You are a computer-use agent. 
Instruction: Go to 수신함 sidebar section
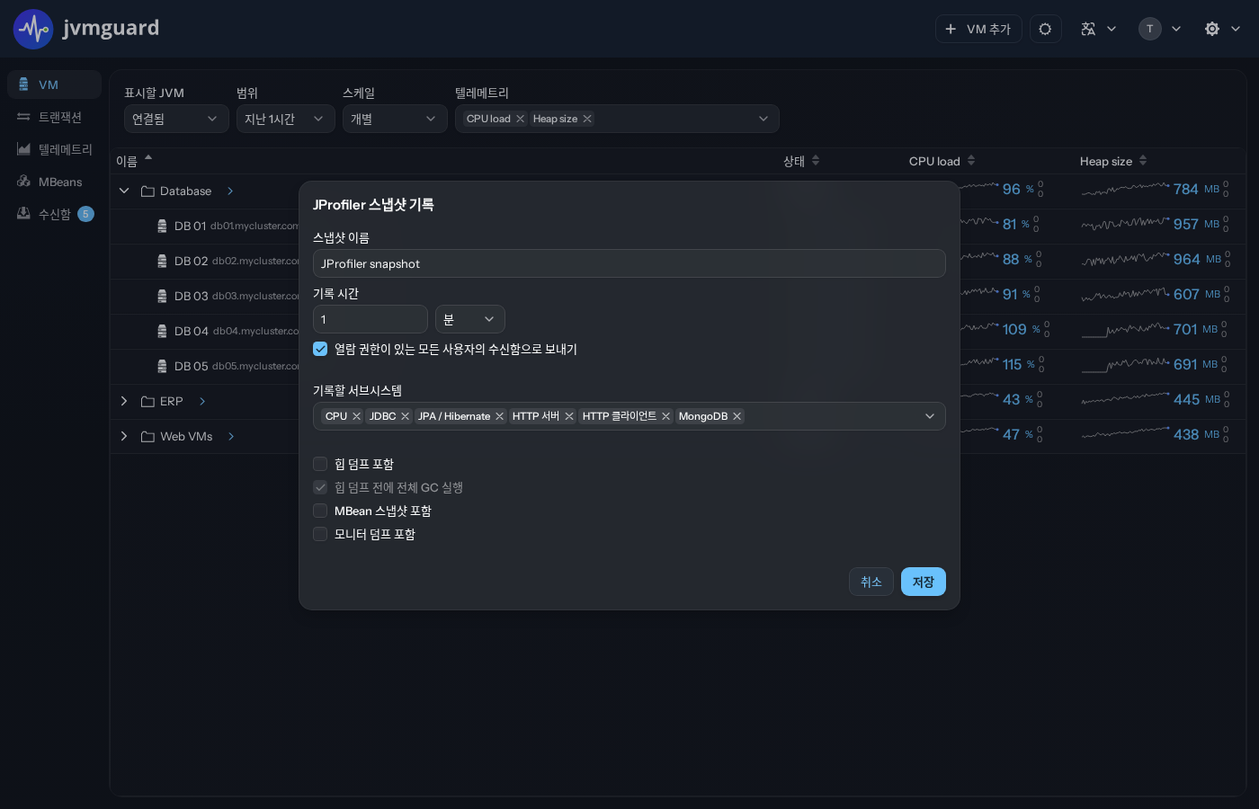pyautogui.click(x=54, y=214)
